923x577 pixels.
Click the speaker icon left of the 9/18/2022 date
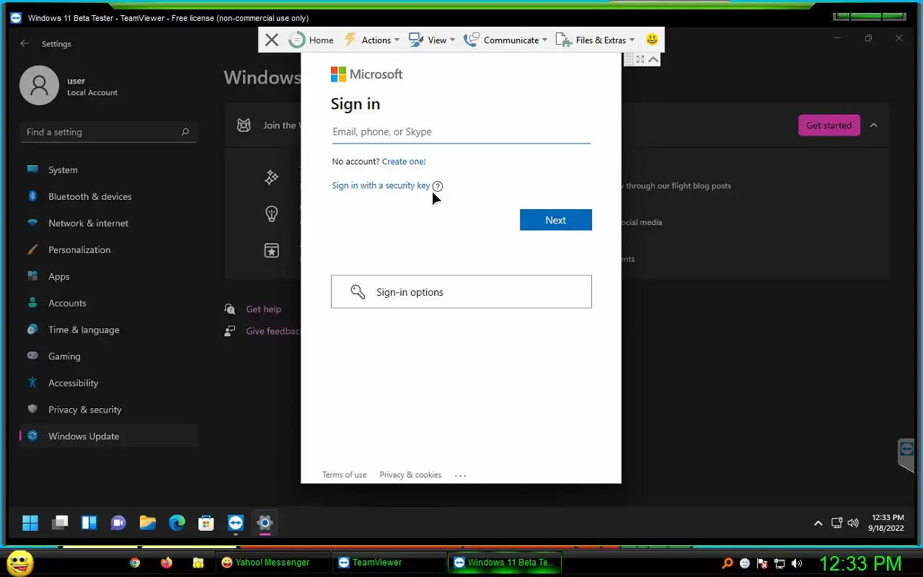coord(854,523)
